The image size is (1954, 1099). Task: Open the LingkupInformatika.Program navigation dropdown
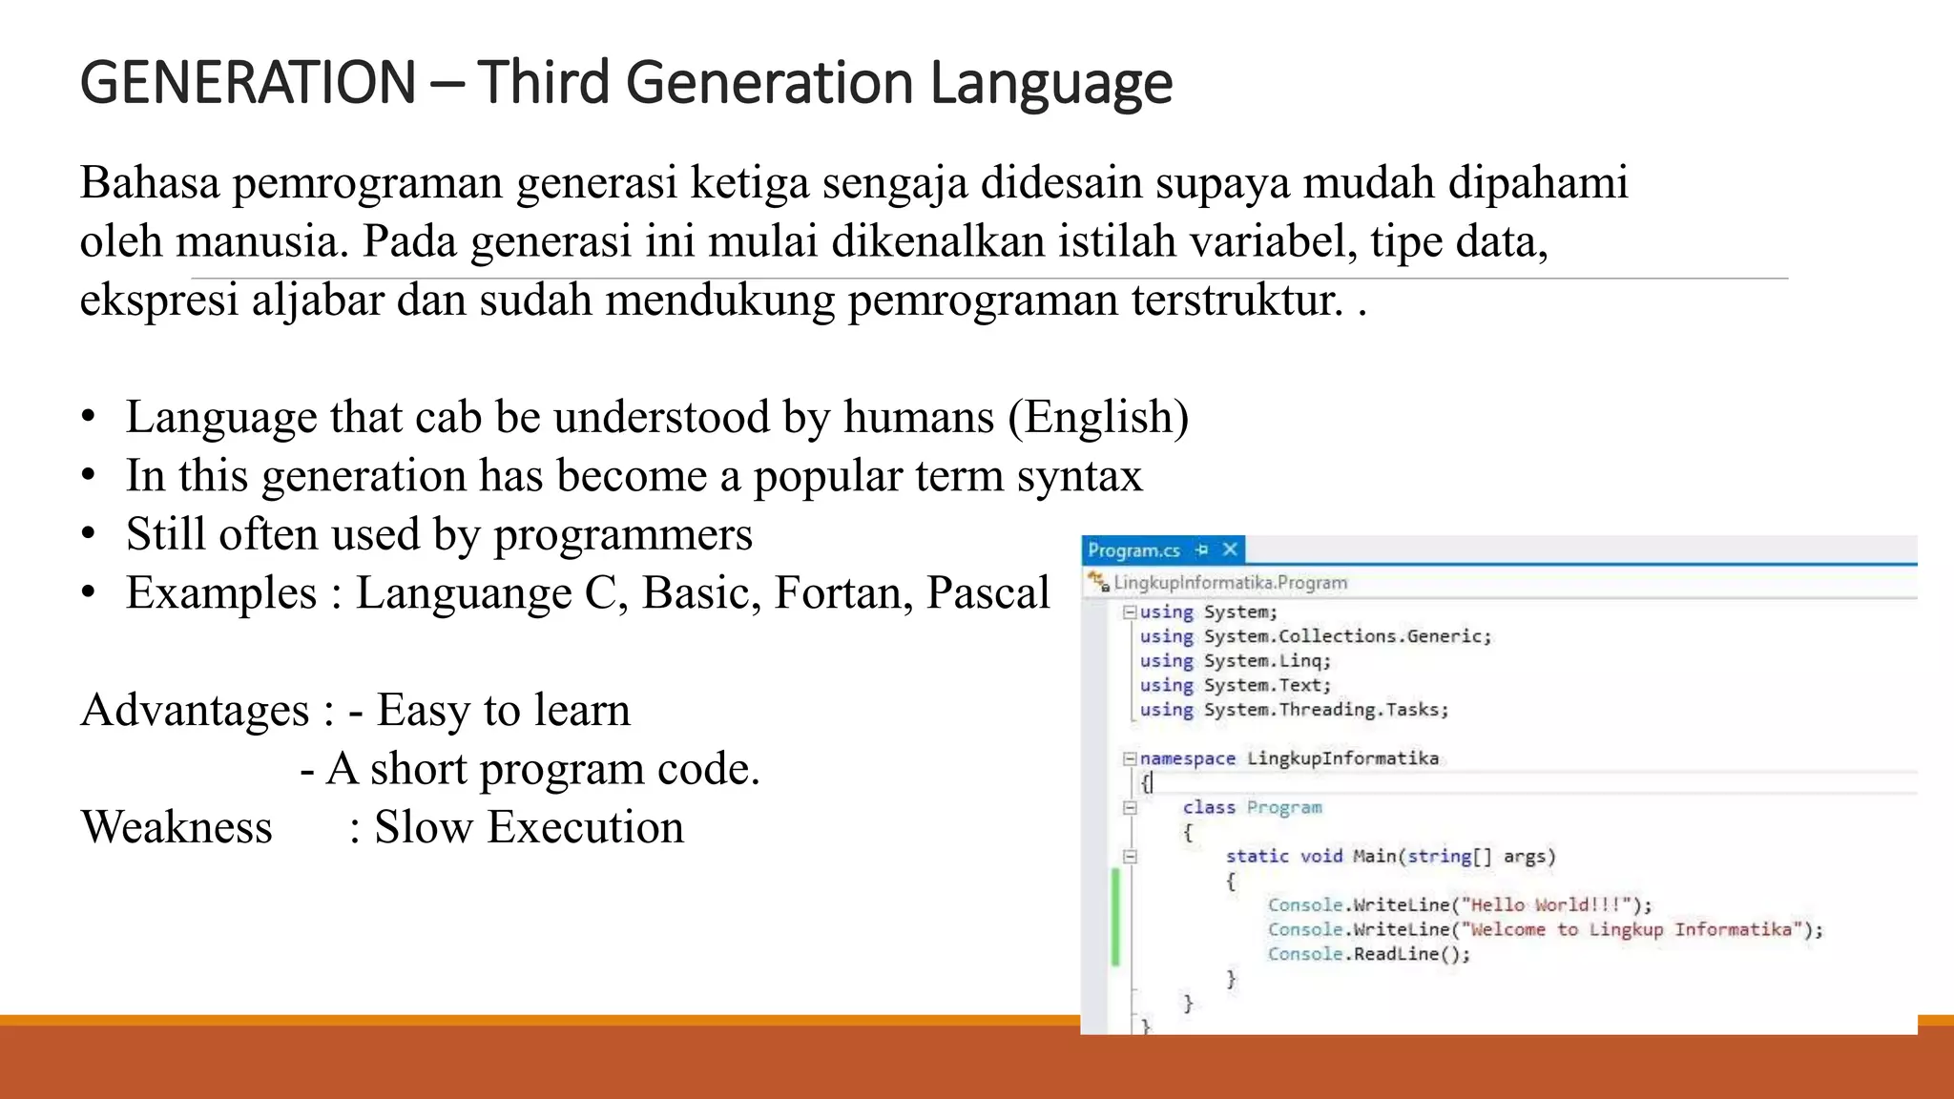point(1231,583)
